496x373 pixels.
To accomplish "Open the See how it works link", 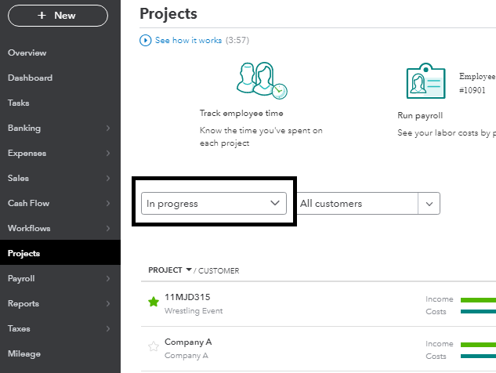I will tap(188, 41).
